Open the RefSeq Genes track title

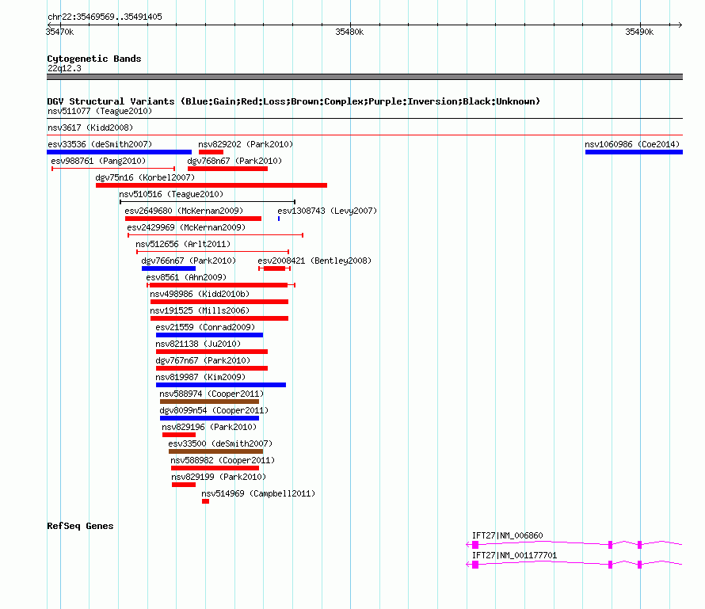click(x=80, y=526)
